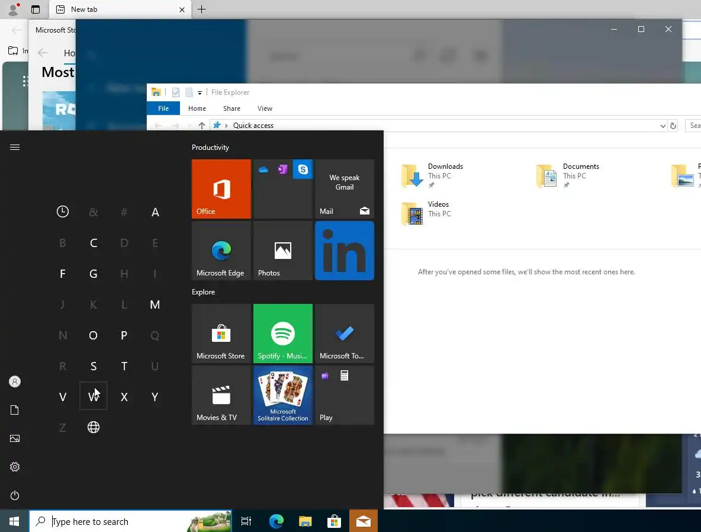Jump to letter T apps
Screen dimensions: 701x532
(124, 367)
